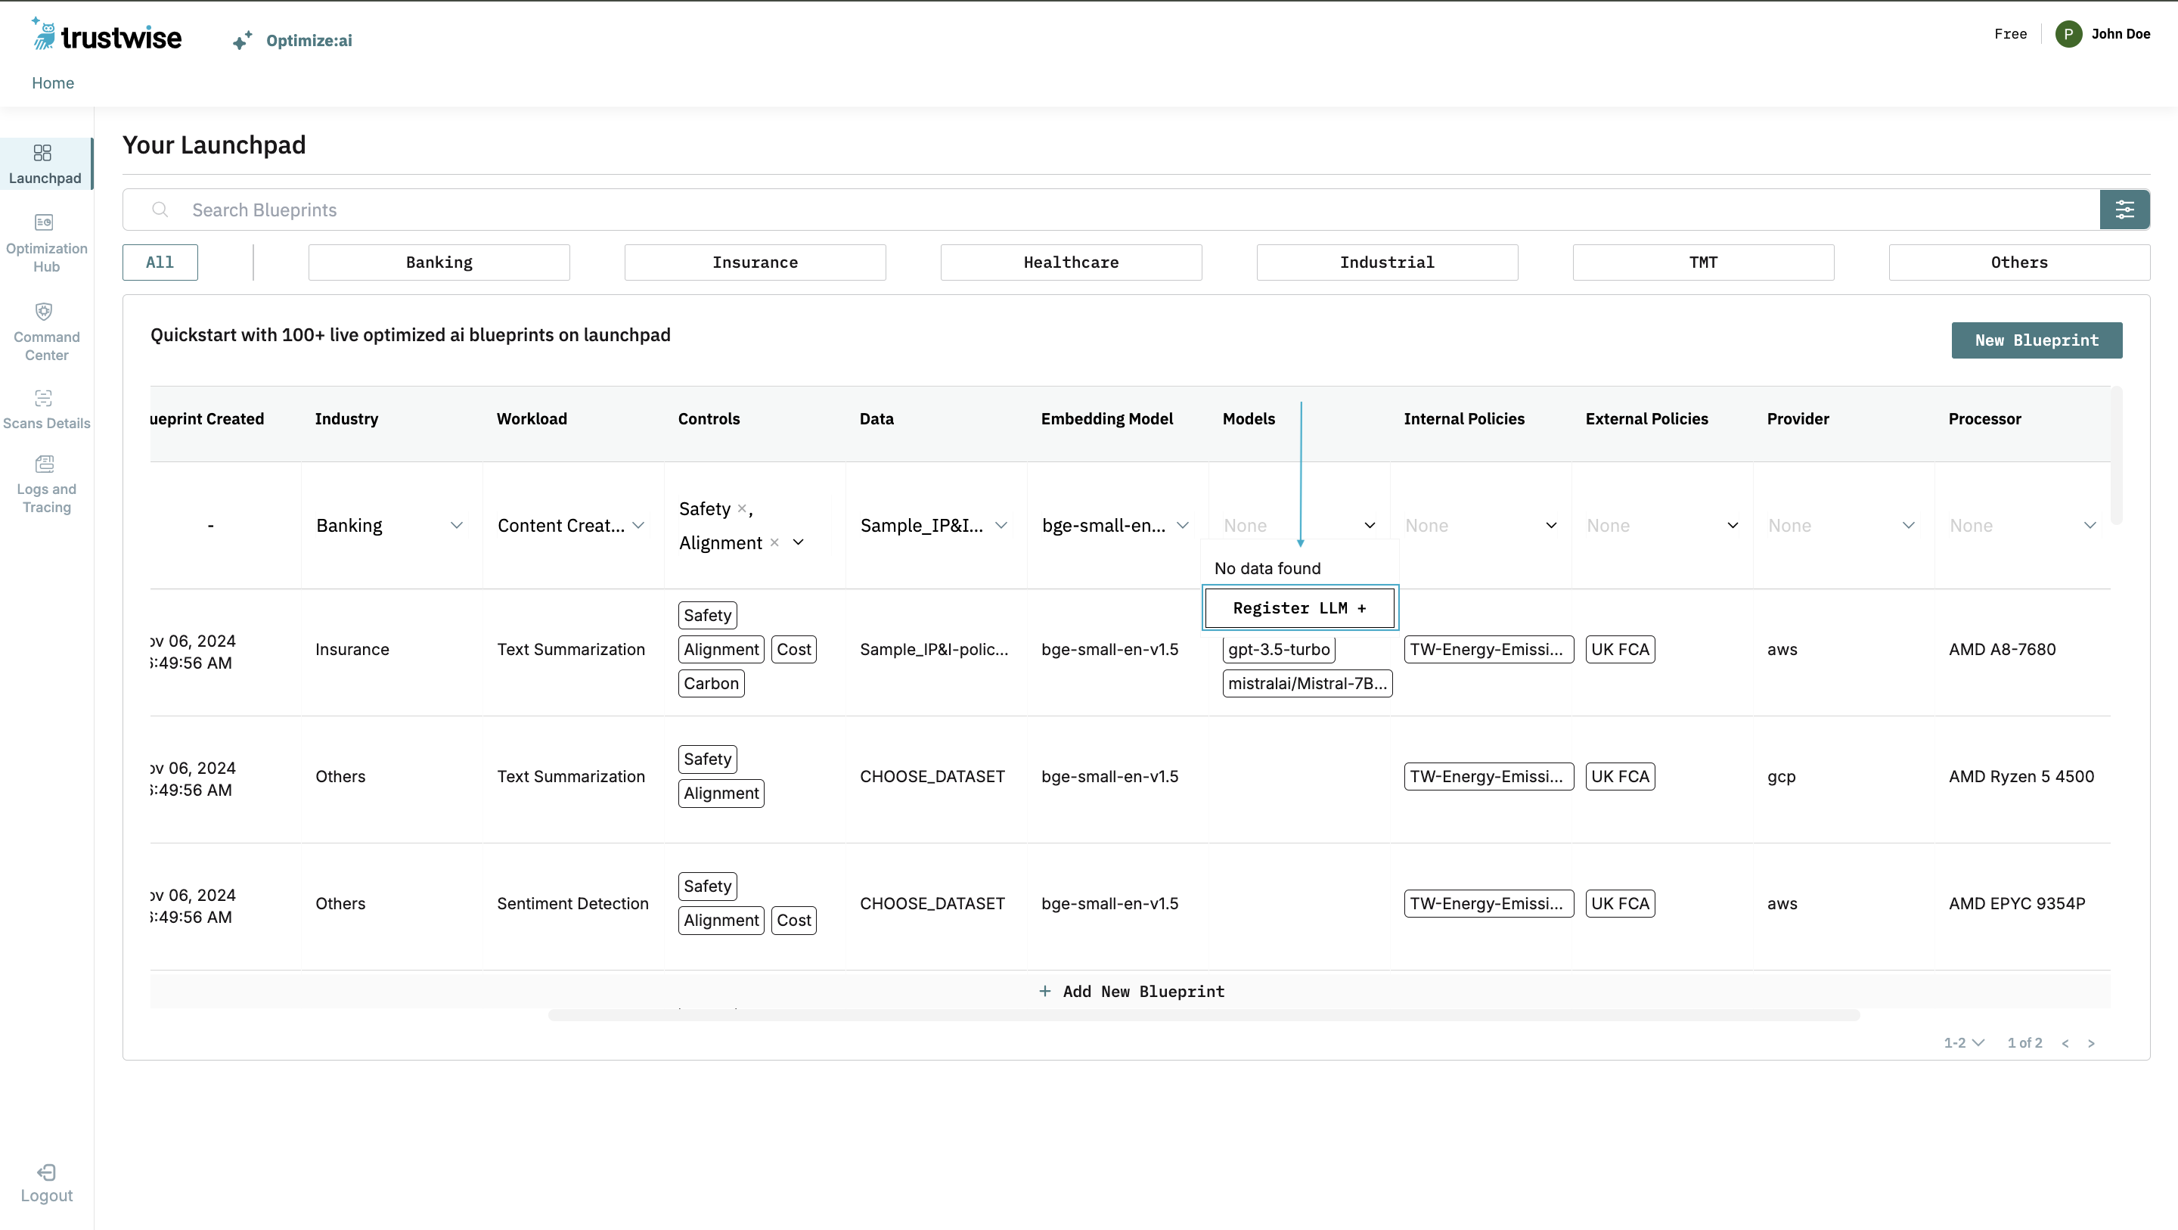
Task: Click the John Doe profile avatar
Action: pyautogui.click(x=2068, y=35)
